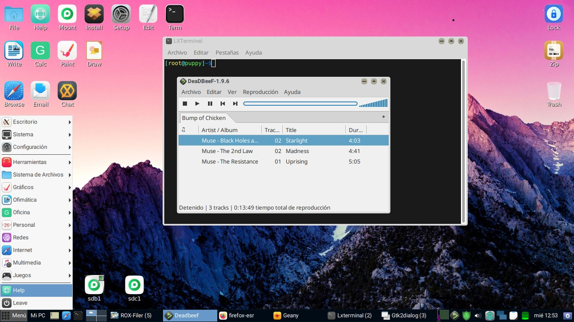
Task: Open DeaDBeeF Ayuda menu
Action: pos(292,92)
